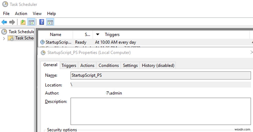253x132 pixels.
Task: Click the Task Scheduler title bar clock icon
Action: 5,4
